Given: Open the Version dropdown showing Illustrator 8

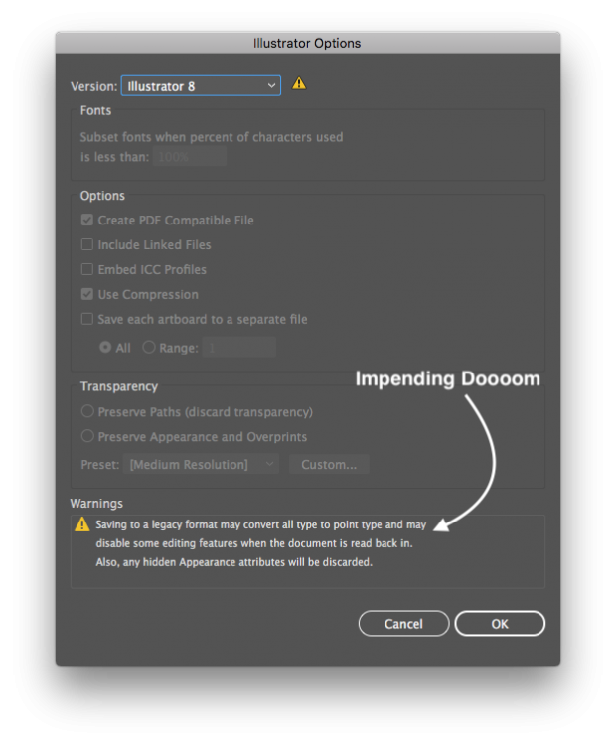Looking at the screenshot, I should click(x=201, y=86).
